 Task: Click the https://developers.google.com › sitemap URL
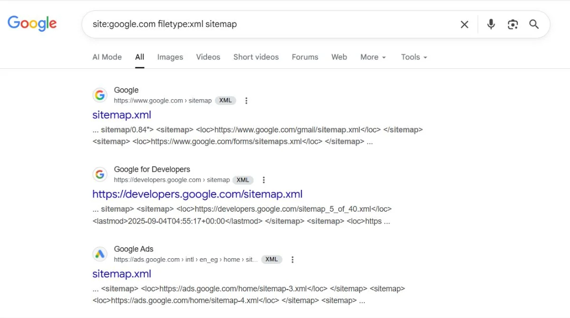[x=171, y=180]
